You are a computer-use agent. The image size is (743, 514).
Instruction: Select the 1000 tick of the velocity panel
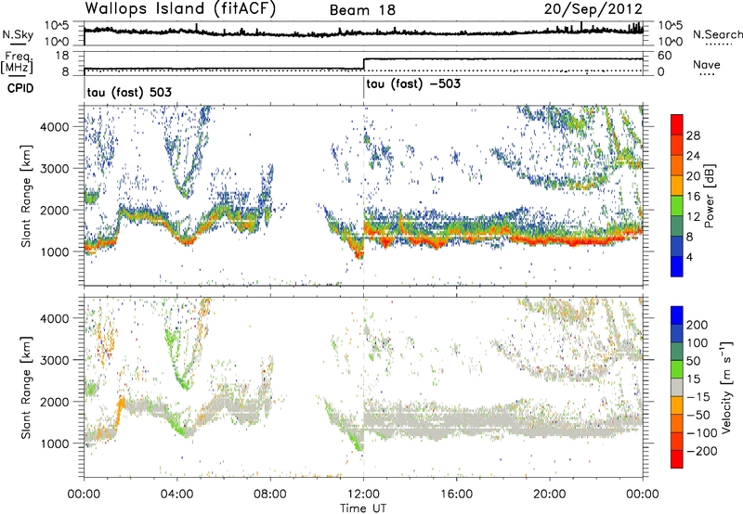54,443
